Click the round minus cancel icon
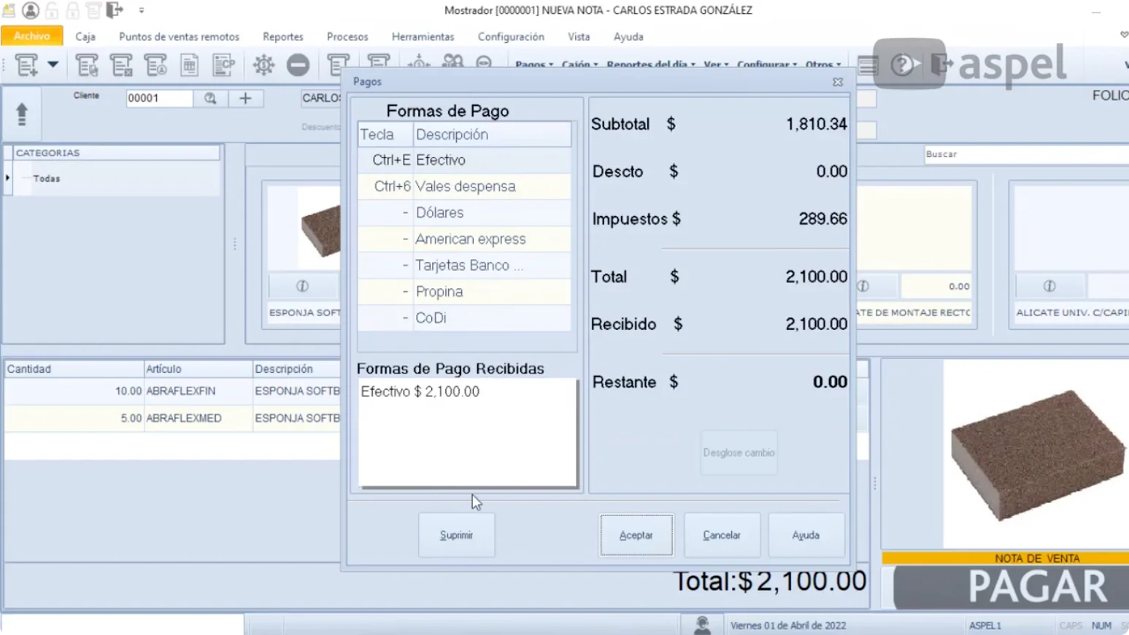This screenshot has height=635, width=1129. [298, 66]
